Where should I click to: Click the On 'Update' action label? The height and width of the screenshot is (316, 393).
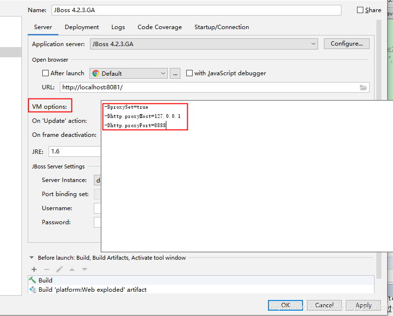[x=59, y=120]
